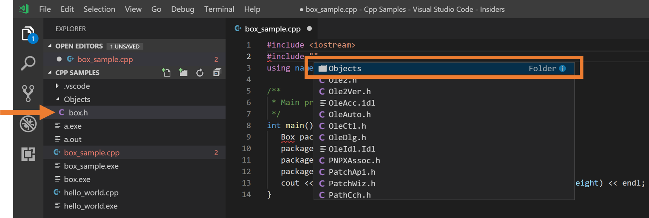Open box.h in the file tree

coord(78,113)
